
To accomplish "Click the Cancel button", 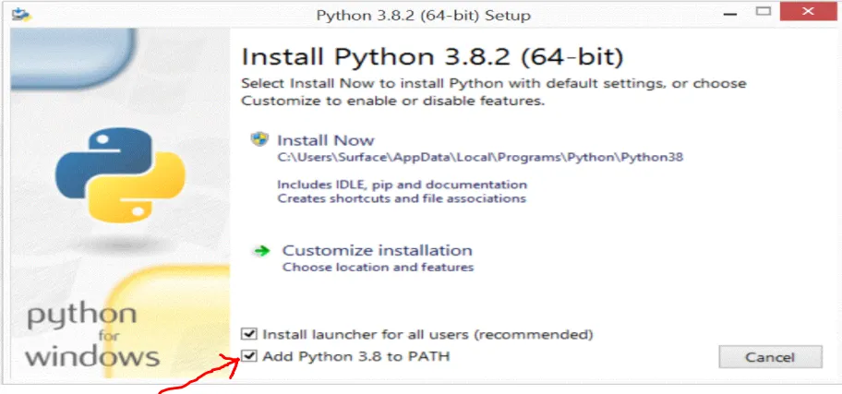I will pyautogui.click(x=770, y=357).
